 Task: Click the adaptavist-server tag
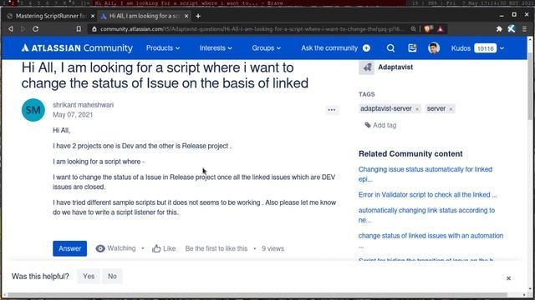pyautogui.click(x=386, y=108)
